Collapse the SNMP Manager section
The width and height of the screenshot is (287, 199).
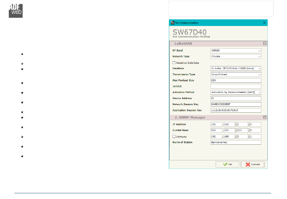[x=265, y=117]
